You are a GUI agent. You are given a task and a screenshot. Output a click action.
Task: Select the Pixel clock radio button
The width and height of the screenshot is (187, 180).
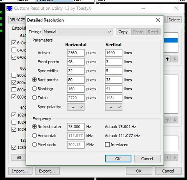[34, 145]
